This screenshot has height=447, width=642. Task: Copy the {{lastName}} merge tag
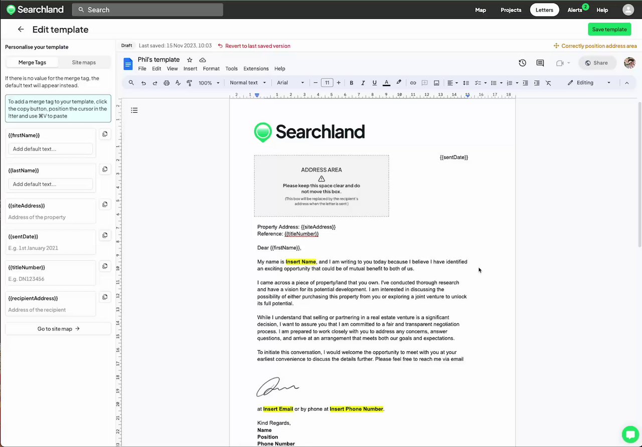click(105, 169)
